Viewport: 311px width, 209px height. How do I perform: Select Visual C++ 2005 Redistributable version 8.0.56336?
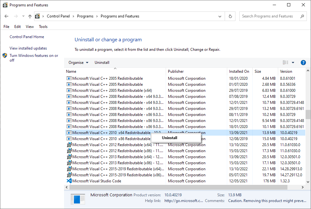point(185,84)
